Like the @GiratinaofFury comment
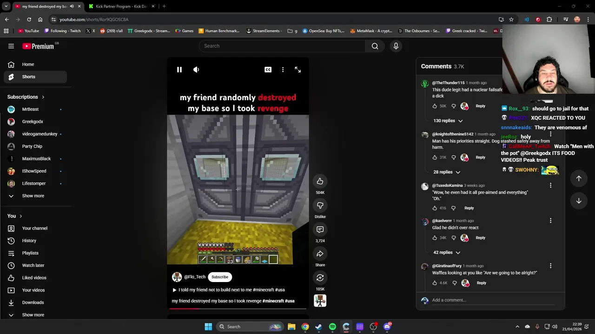Image resolution: width=595 pixels, height=334 pixels. (x=435, y=283)
